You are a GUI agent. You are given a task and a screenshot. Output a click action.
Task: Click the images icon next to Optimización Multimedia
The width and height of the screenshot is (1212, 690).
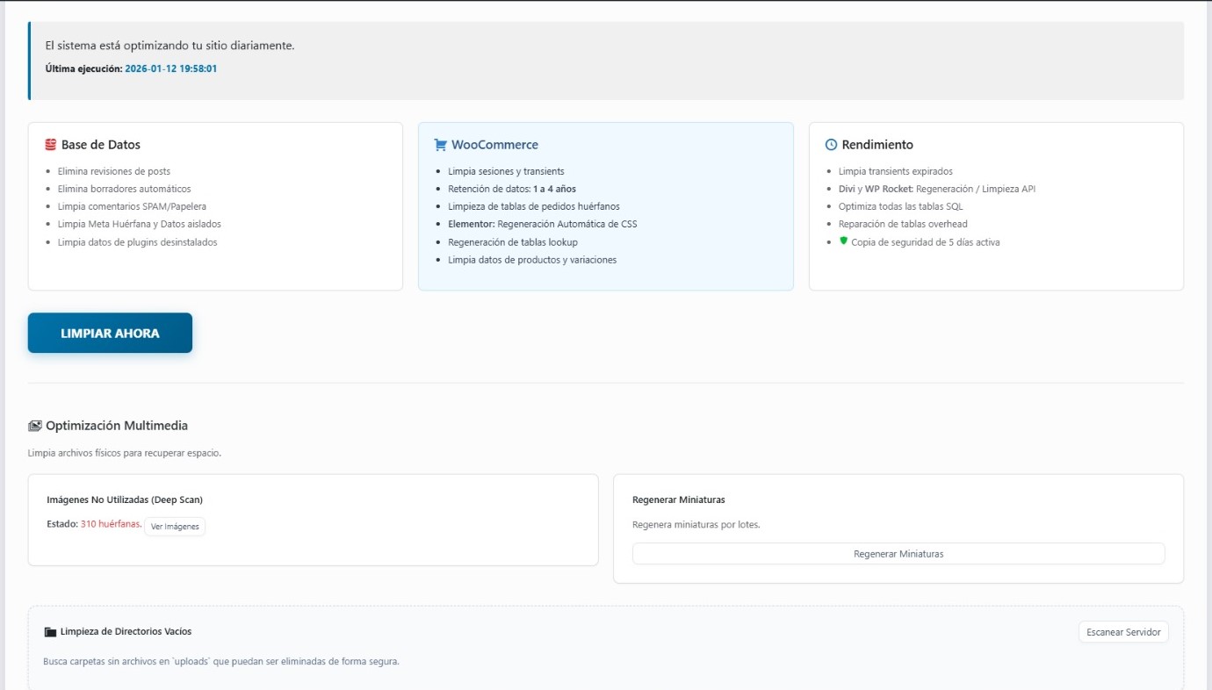coord(34,425)
